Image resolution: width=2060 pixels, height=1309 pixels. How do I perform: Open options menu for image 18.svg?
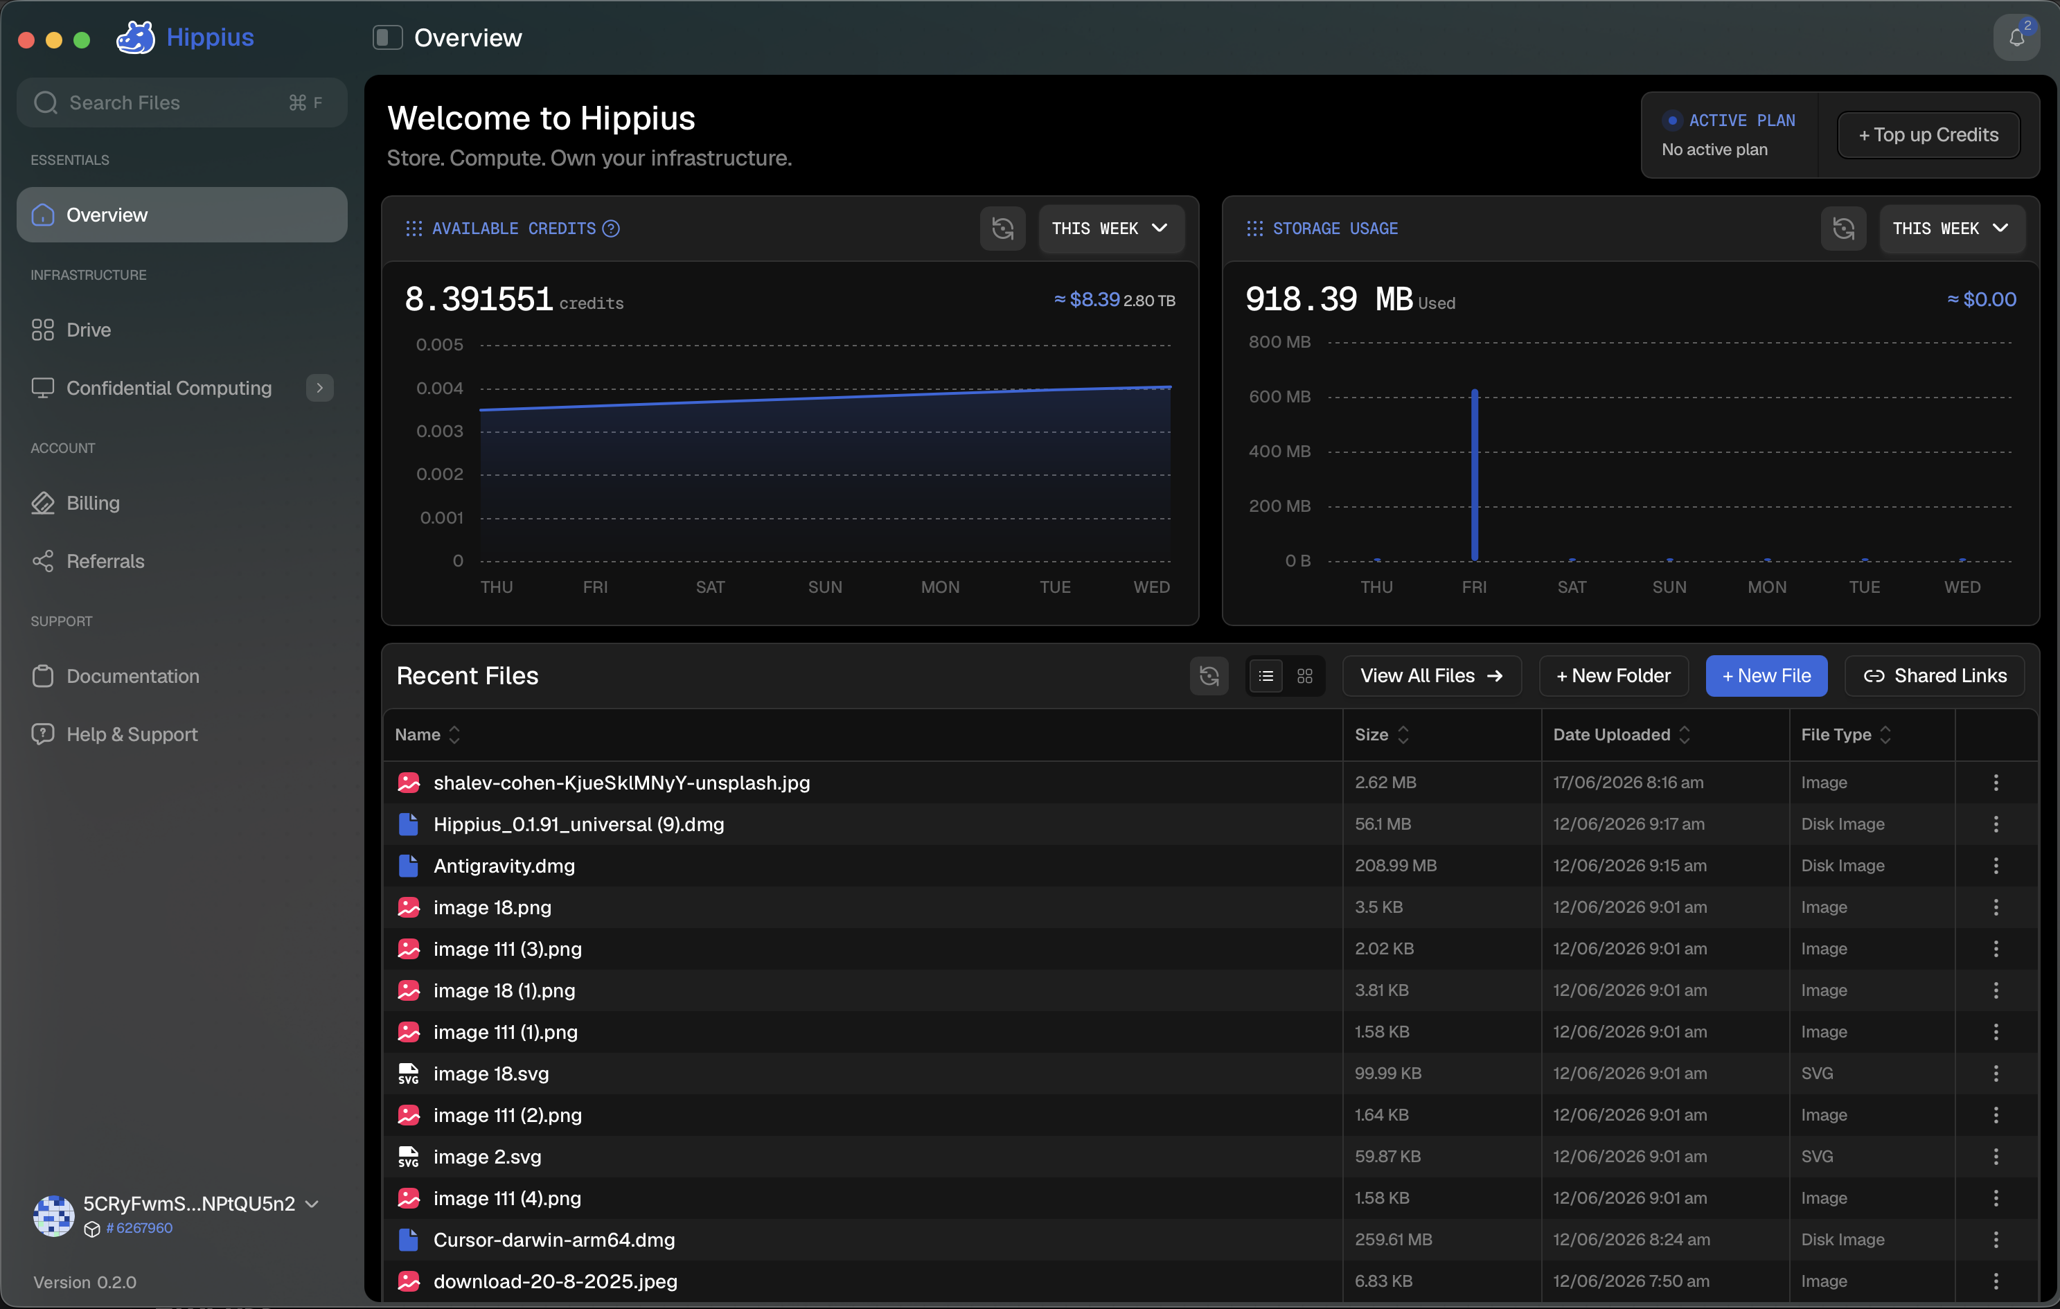(x=1996, y=1073)
